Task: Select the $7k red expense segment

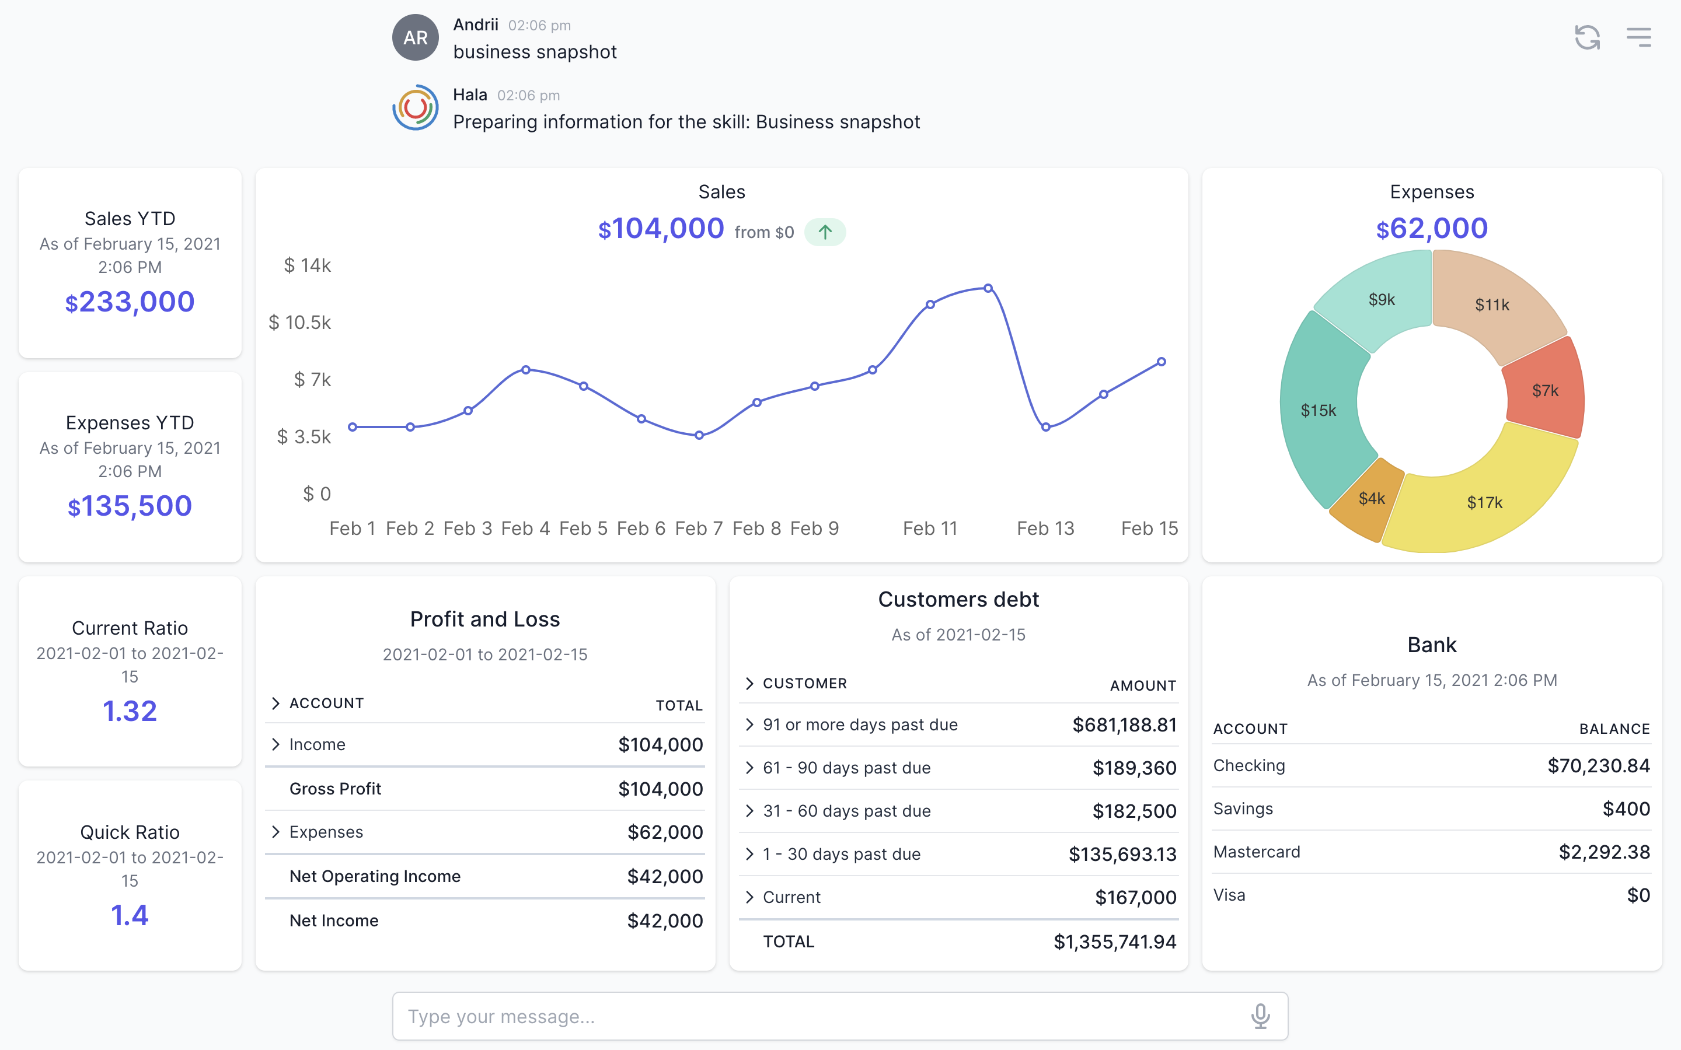Action: click(x=1546, y=390)
